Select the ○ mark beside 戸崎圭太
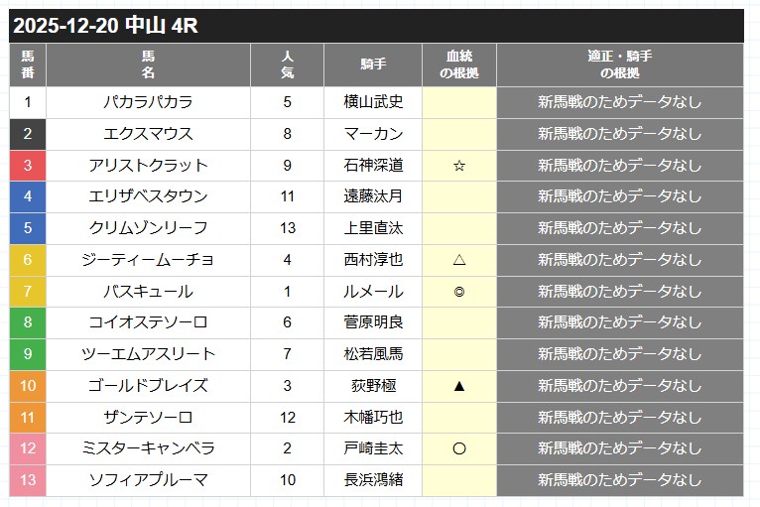The height and width of the screenshot is (507, 760). point(458,448)
